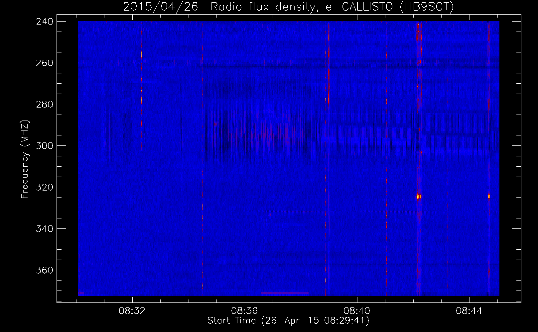Click the bright yellow burst spot near 08:42

tap(419, 197)
